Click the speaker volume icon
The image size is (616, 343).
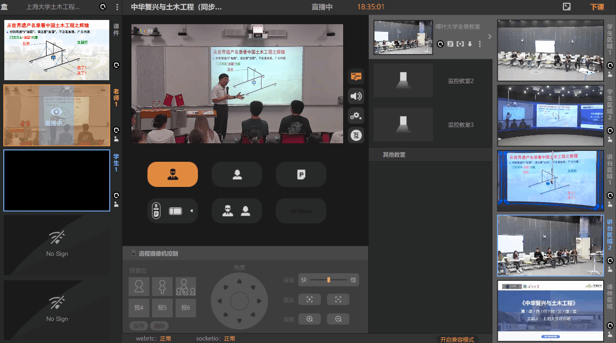[x=356, y=96]
